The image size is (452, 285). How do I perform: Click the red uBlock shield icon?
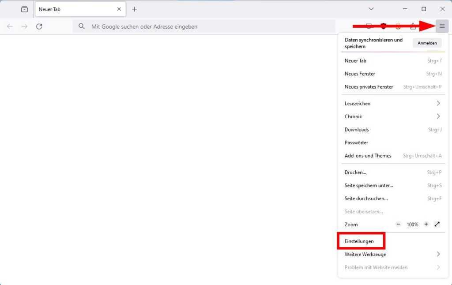(x=384, y=26)
